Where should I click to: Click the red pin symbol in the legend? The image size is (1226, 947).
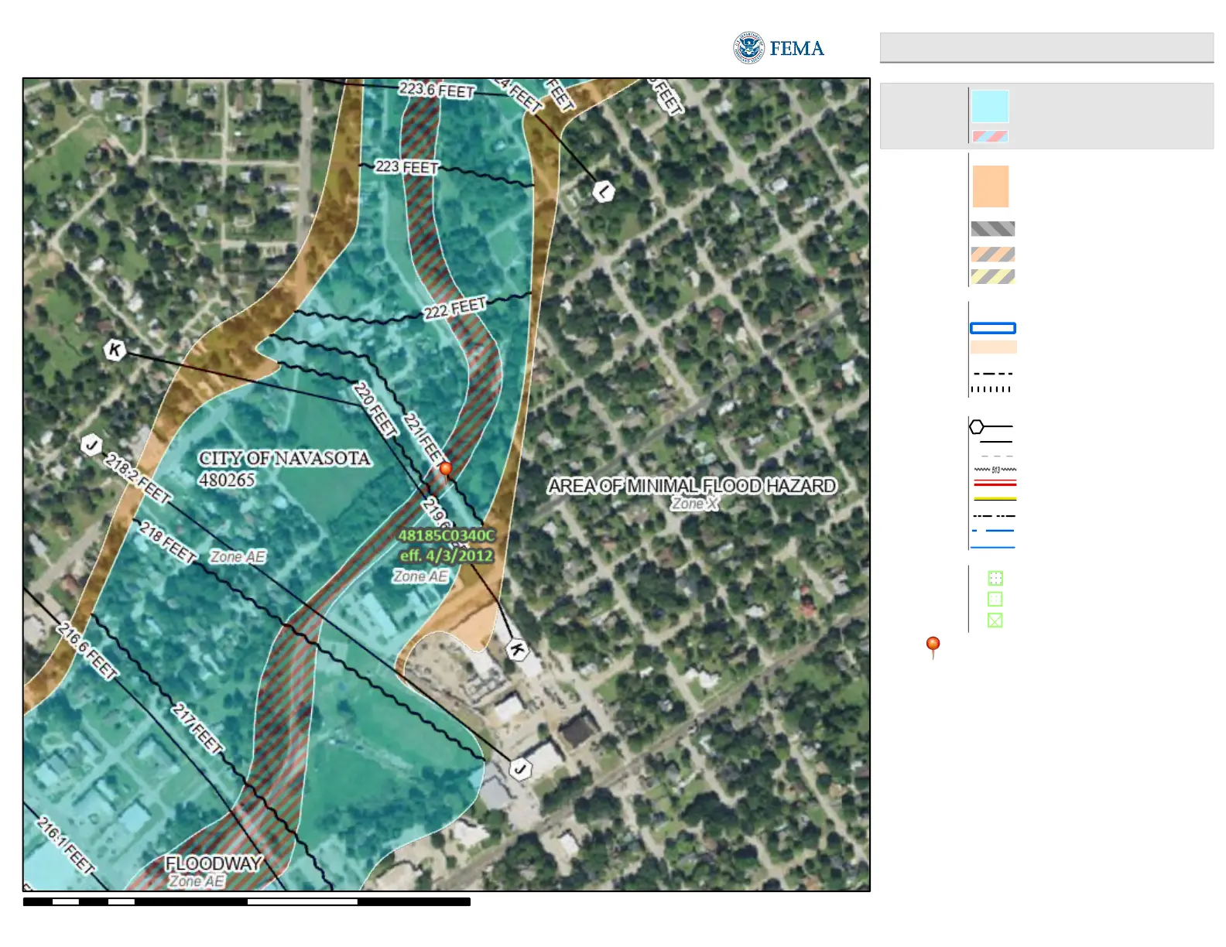tap(933, 647)
